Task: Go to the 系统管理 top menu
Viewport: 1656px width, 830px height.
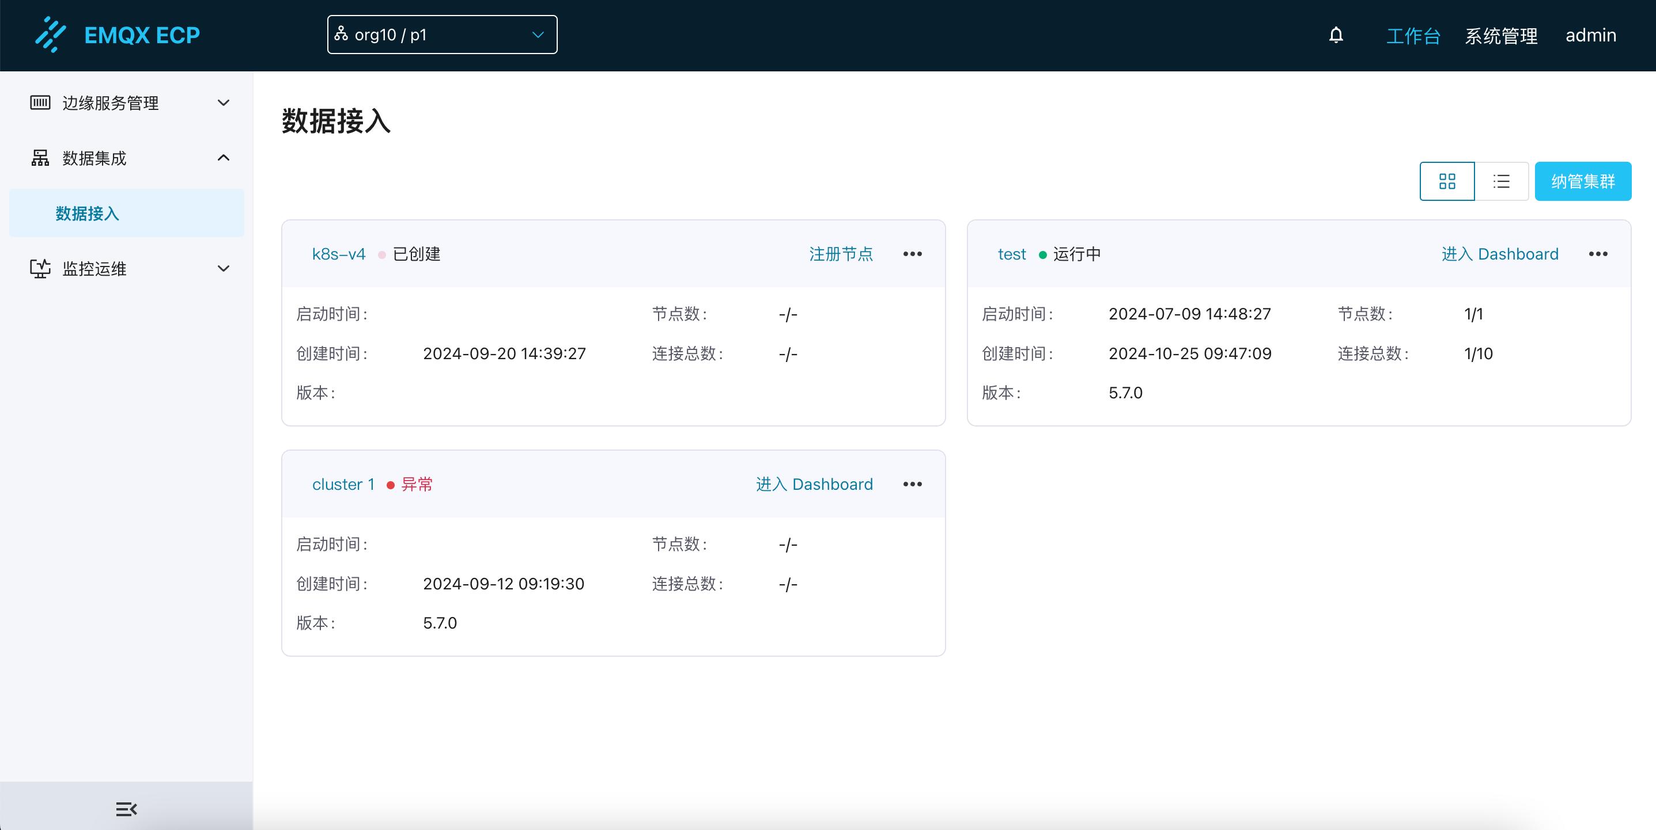Action: tap(1500, 35)
